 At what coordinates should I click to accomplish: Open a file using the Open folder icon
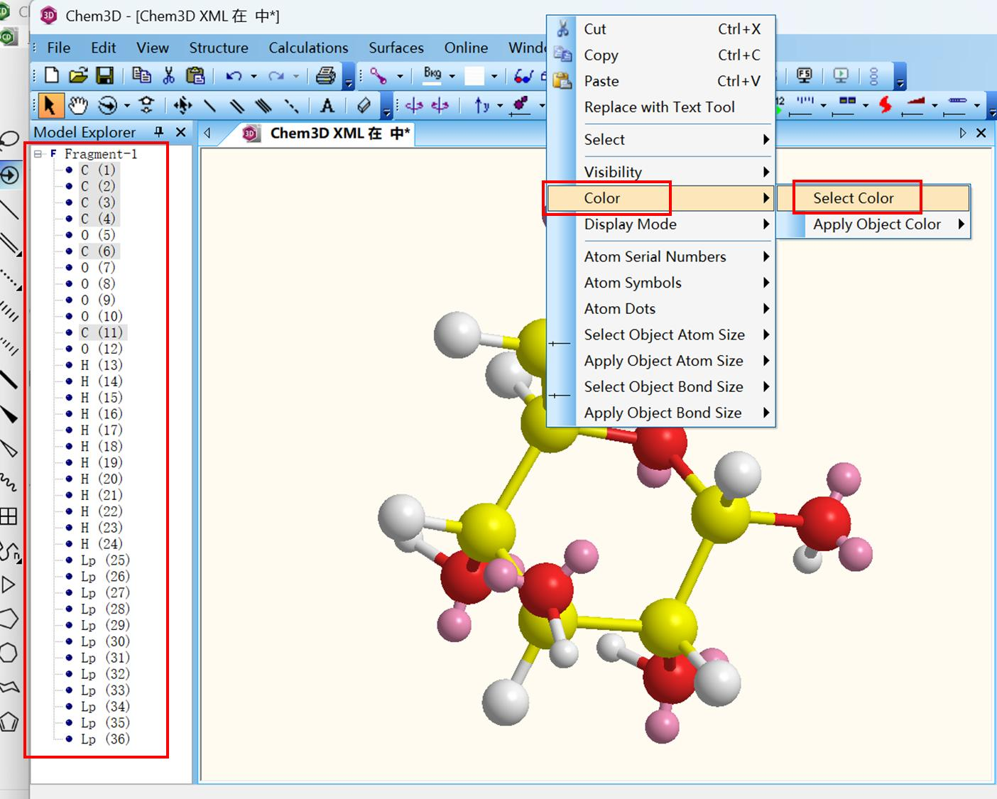tap(79, 75)
